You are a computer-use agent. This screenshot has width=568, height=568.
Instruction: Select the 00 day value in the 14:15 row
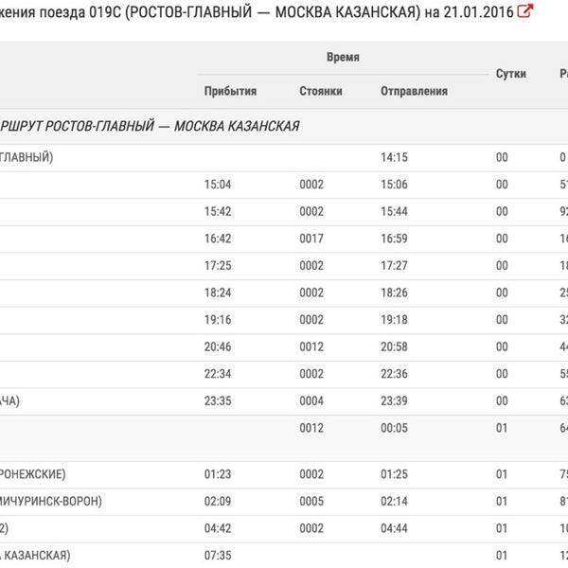click(502, 157)
